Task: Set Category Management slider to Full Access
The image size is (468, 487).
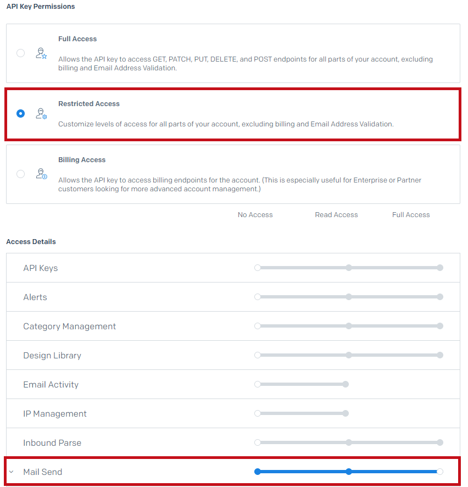Action: 440,326
